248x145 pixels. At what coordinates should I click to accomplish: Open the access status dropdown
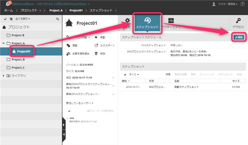pyautogui.click(x=78, y=37)
